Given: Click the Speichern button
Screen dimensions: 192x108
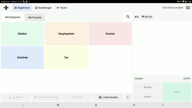Looking at the screenshot, I should 16,97.
